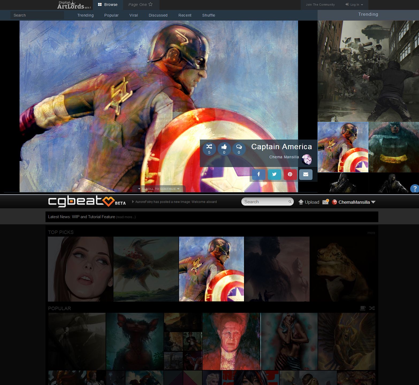Screen dimensions: 419x385
Task: Open the Browse tab
Action: (x=108, y=5)
